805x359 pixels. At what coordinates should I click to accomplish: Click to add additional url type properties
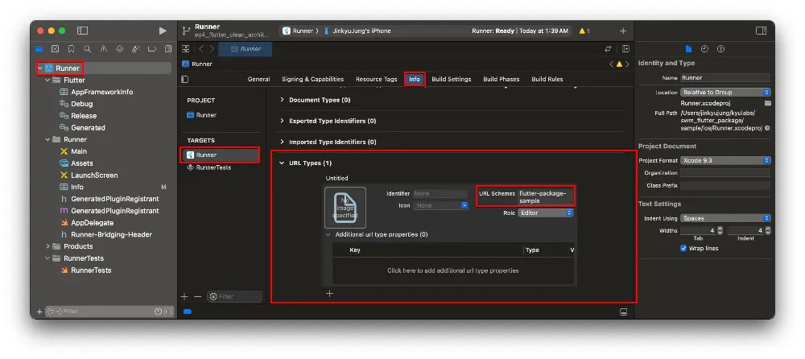[452, 270]
